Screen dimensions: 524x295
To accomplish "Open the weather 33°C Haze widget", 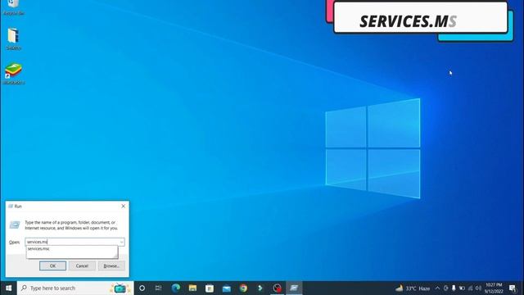I will coord(413,288).
